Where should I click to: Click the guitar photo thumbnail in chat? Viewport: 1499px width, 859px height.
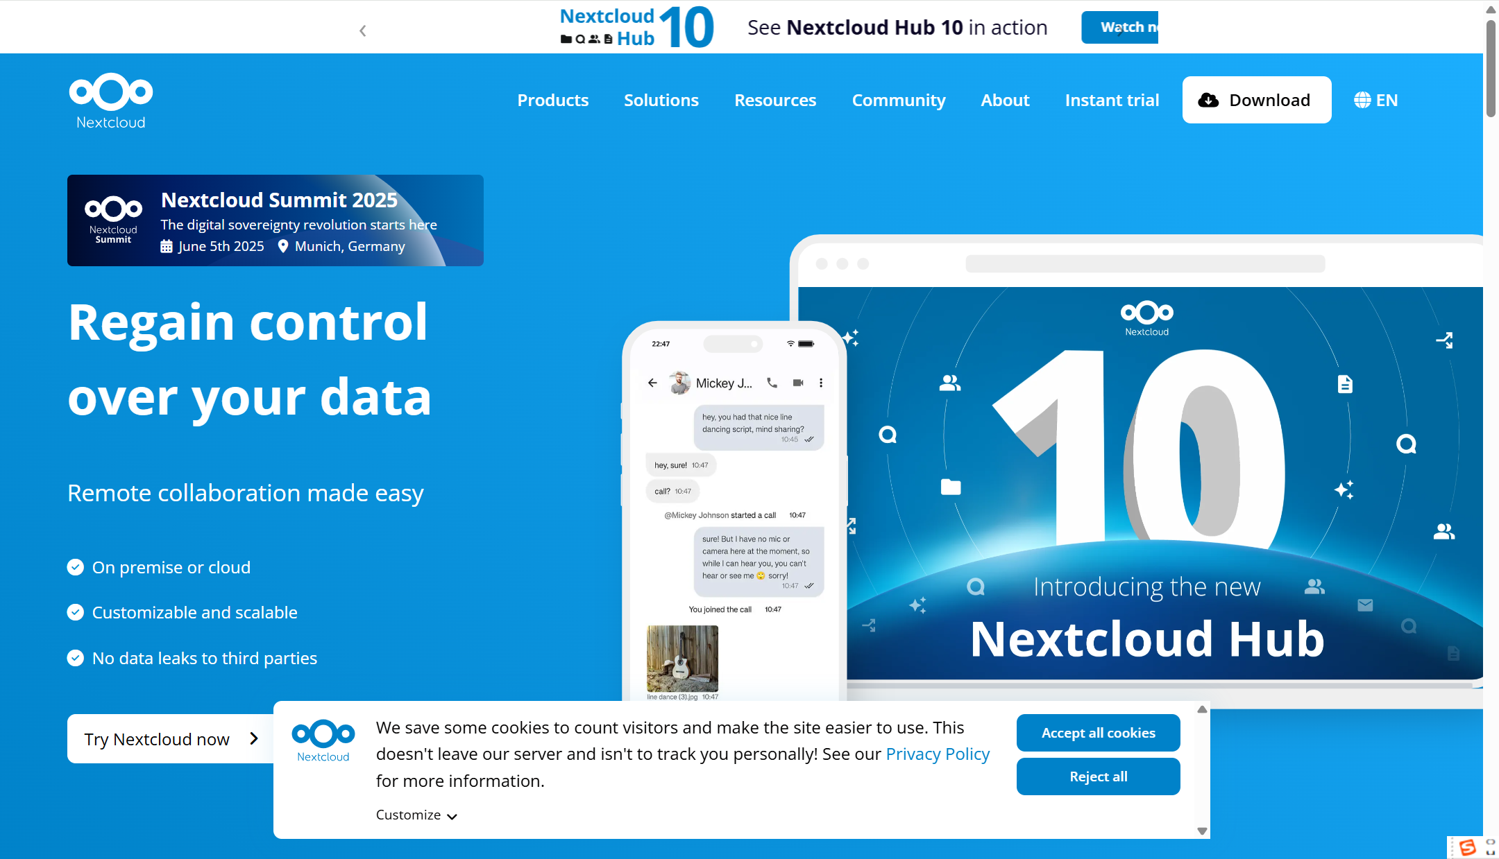tap(682, 658)
